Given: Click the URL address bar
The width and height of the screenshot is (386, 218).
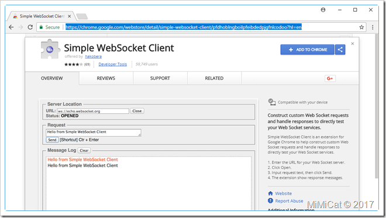Looking at the screenshot, I should tap(184, 27).
